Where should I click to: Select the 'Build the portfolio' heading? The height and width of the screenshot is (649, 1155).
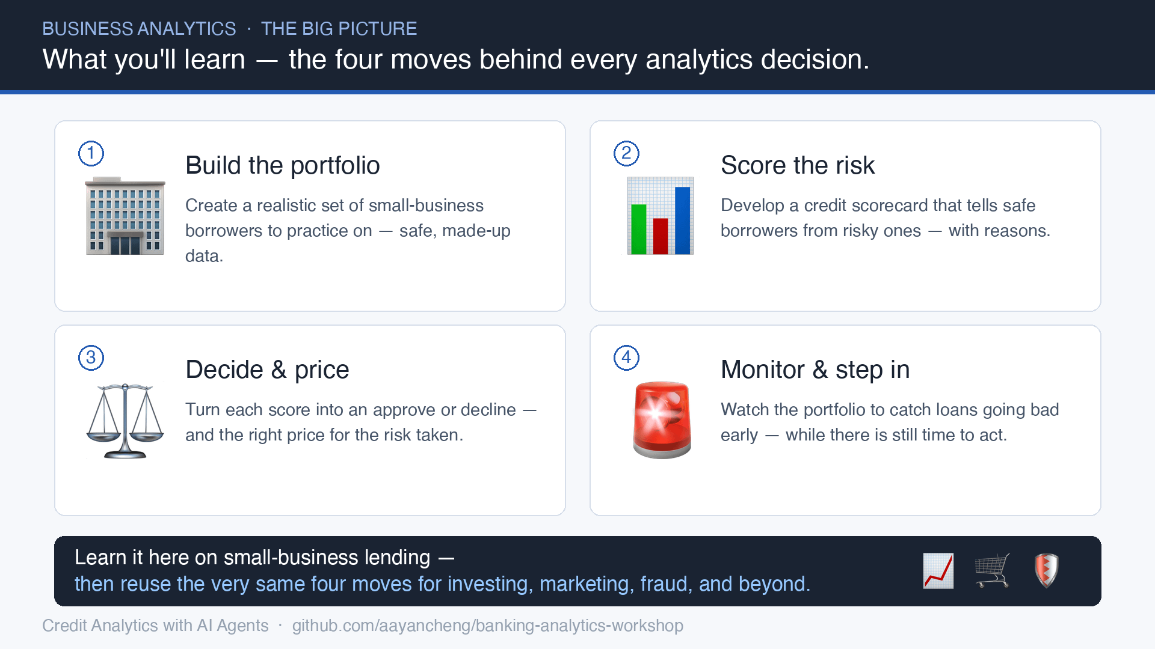283,165
